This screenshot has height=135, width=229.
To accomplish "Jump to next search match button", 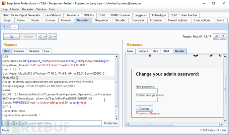I will click(23, 123).
